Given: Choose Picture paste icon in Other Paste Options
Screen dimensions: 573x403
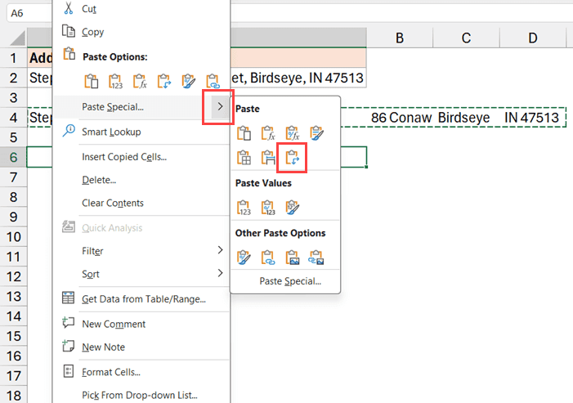Looking at the screenshot, I should (292, 258).
